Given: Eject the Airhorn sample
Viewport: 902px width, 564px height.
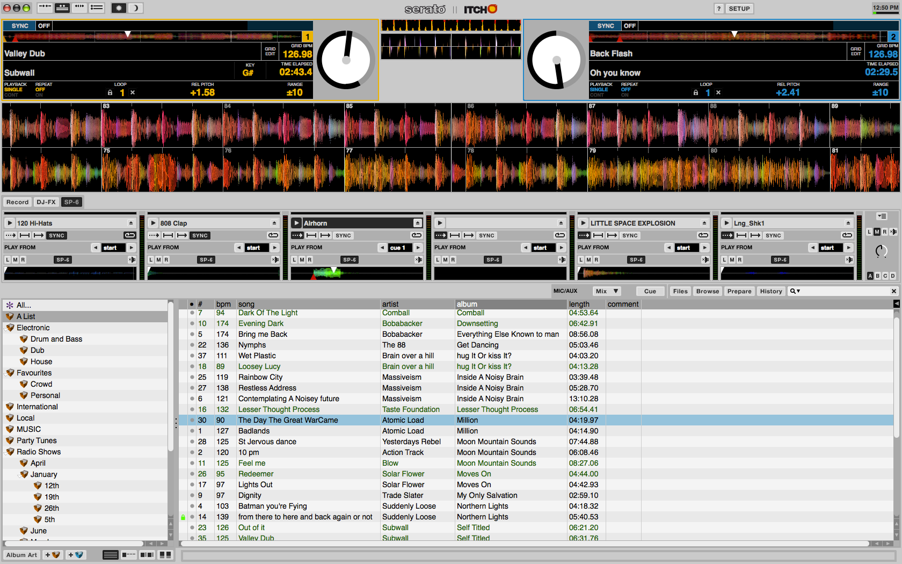Looking at the screenshot, I should coord(417,223).
